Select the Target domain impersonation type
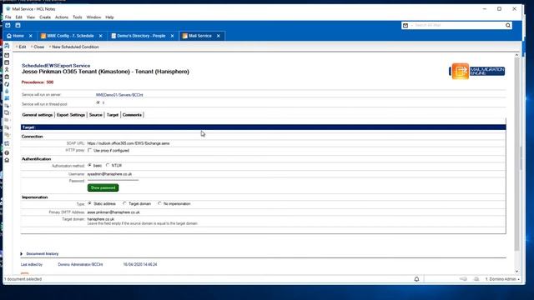 pyautogui.click(x=124, y=203)
